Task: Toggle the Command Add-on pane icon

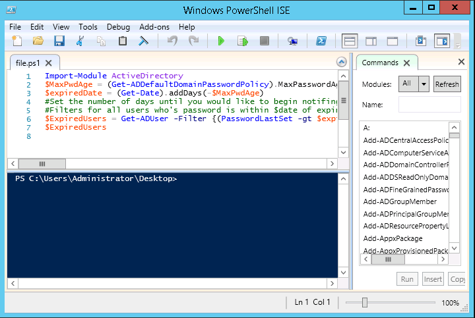Action: point(442,41)
